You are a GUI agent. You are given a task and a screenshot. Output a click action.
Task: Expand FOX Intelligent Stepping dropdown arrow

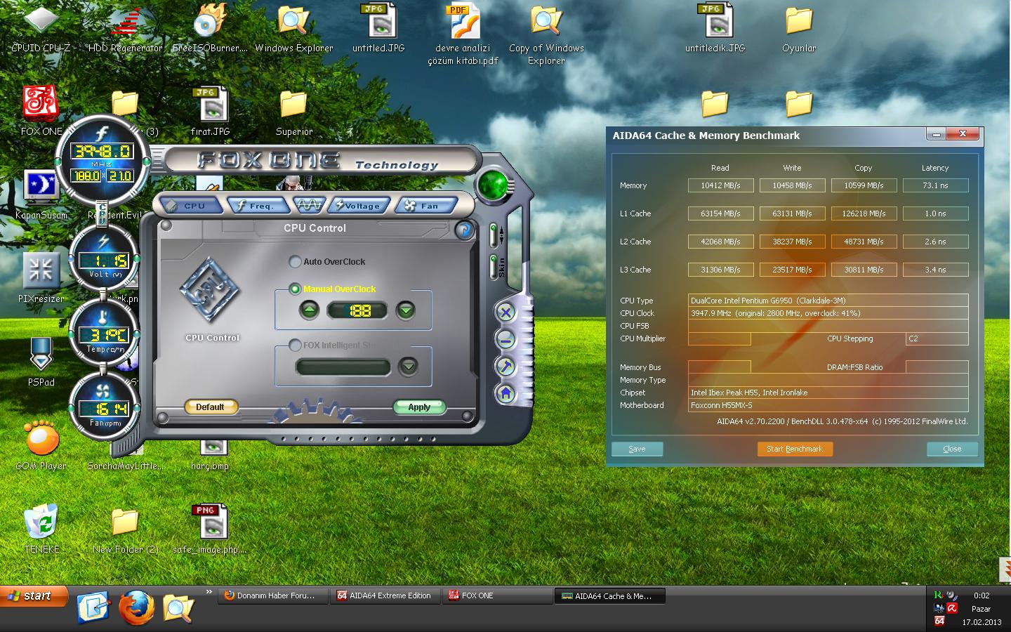[x=408, y=366]
